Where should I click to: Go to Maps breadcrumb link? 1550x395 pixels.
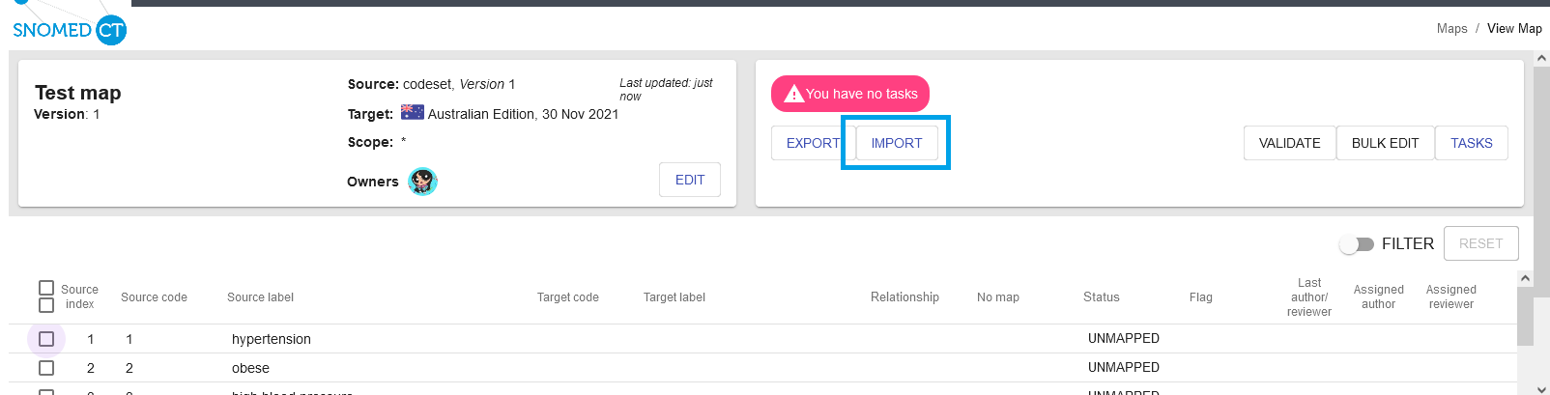point(1451,29)
